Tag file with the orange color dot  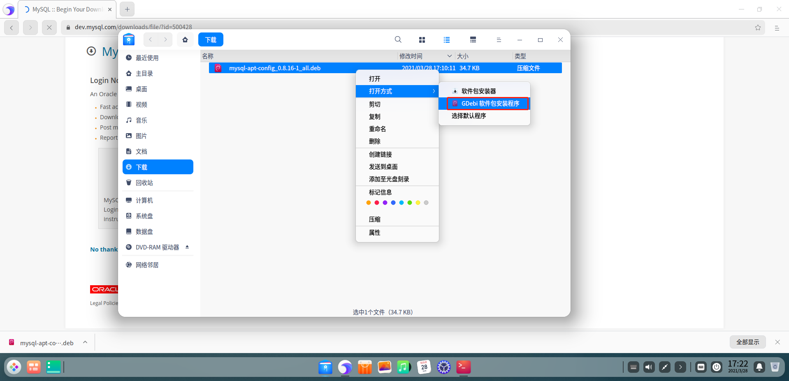click(x=369, y=203)
